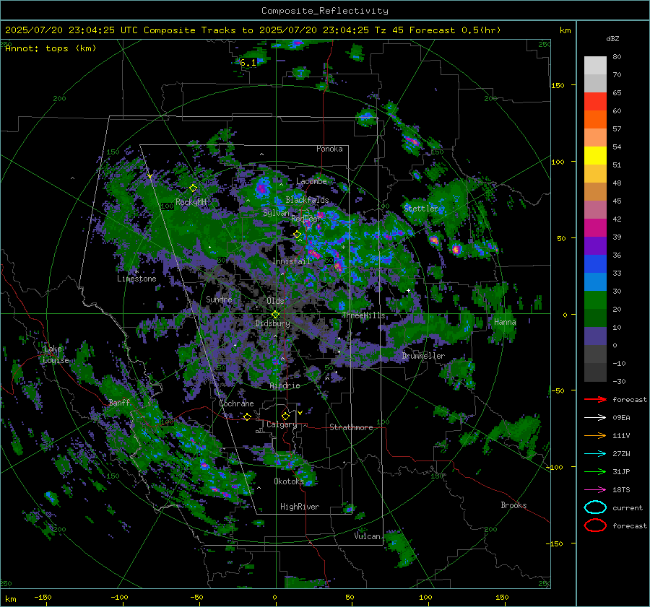Screen dimensions: 650x607
Task: Click the Drumheller city label
Action: [x=423, y=356]
